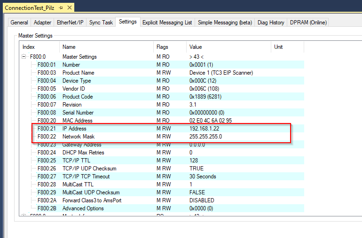This screenshot has height=238, width=362.
Task: Click the value 0x0001 (1)
Action: pyautogui.click(x=201, y=65)
